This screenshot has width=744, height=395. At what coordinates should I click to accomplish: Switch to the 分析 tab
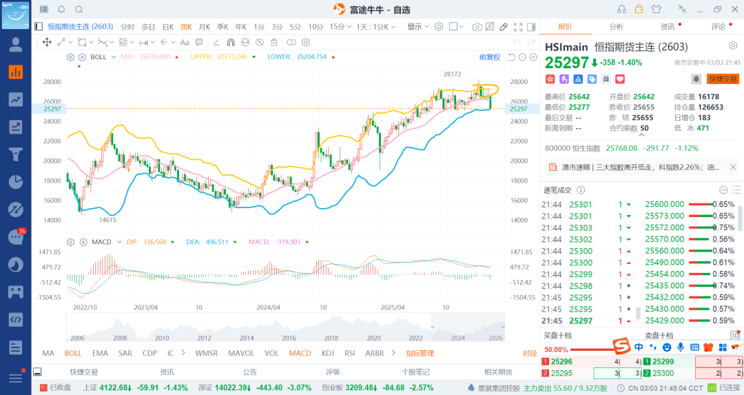click(616, 27)
